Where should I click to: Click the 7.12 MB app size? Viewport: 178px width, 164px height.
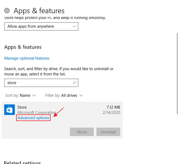point(113,107)
